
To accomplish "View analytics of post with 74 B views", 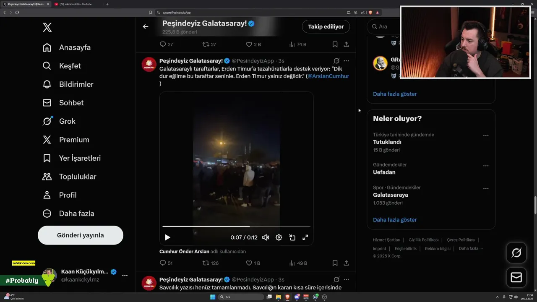I will (x=298, y=44).
